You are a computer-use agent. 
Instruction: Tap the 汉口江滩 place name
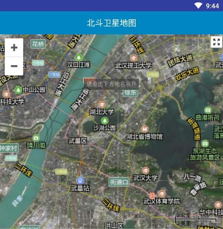(79, 65)
